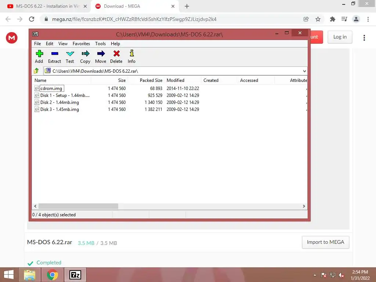This screenshot has width=376, height=282.
Task: Click horizontal scrollbar right arrow
Action: [304, 206]
